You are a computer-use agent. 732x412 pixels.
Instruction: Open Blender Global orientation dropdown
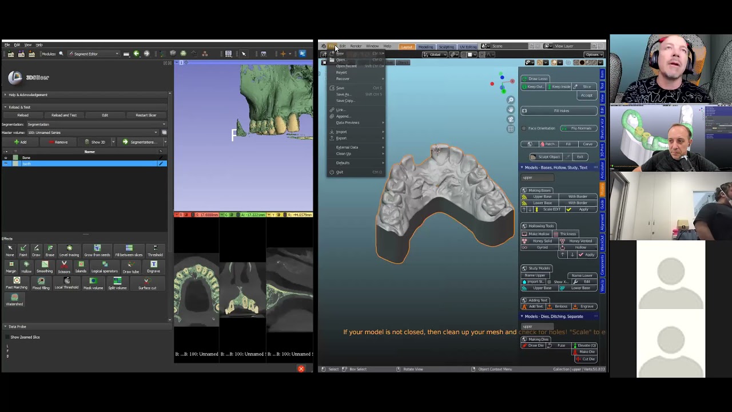point(435,55)
